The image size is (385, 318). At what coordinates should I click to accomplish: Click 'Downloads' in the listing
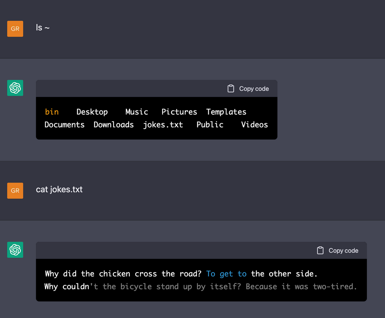tap(114, 125)
